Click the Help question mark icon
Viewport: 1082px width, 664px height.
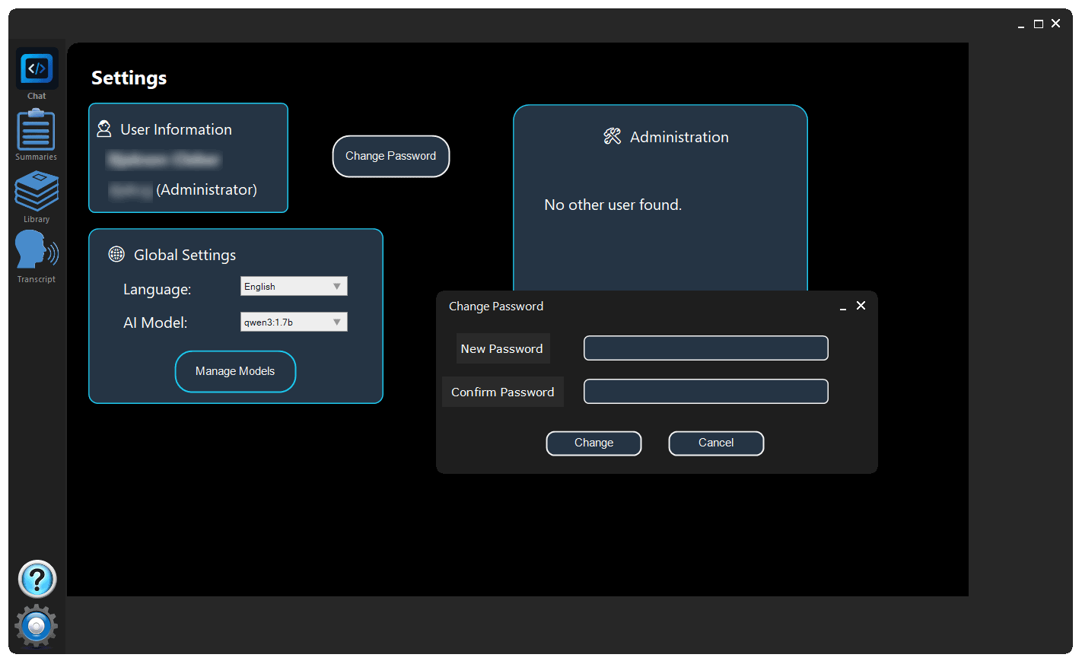click(37, 580)
